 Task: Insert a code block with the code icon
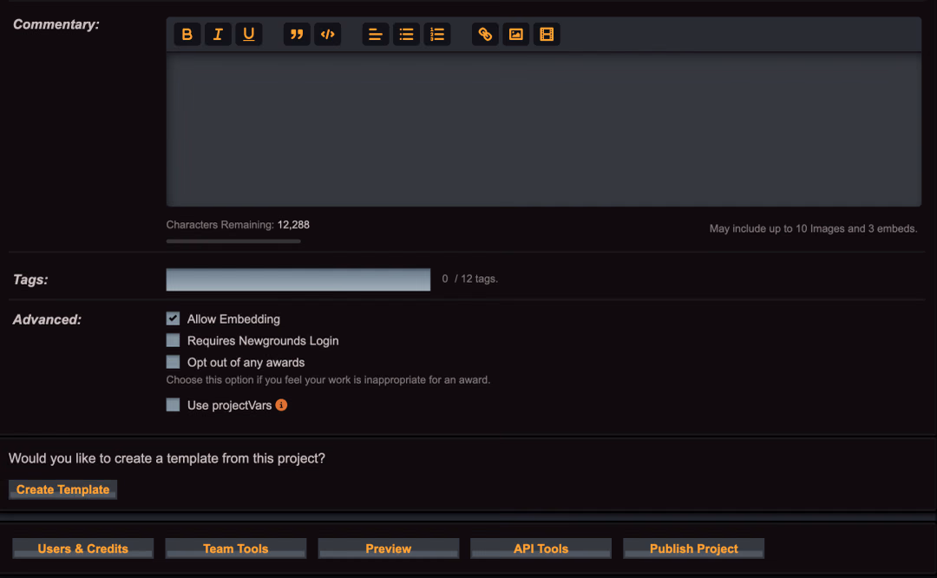[x=327, y=34]
